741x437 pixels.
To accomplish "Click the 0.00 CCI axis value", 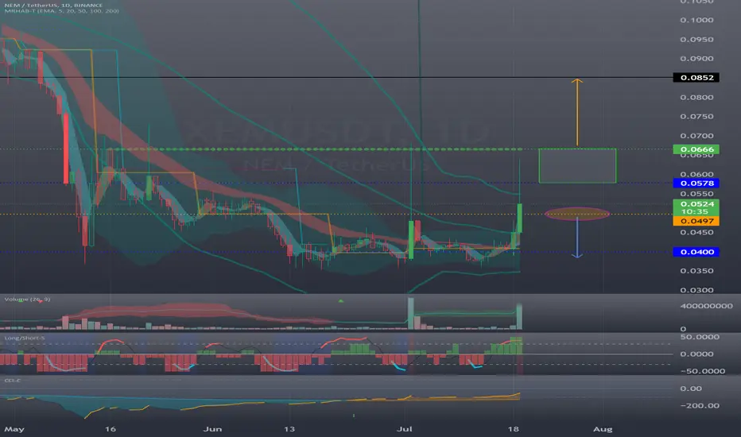I will [690, 389].
